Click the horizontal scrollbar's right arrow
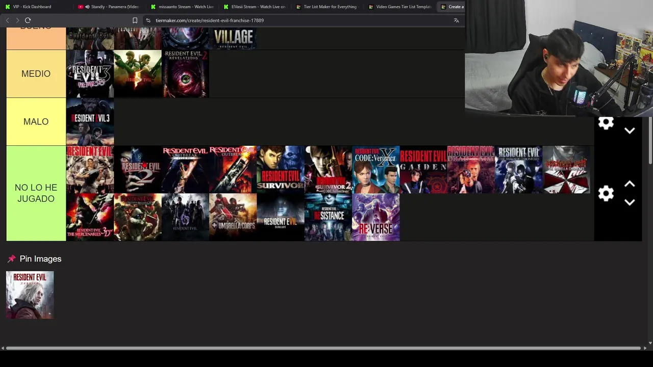The image size is (653, 367). (645, 348)
